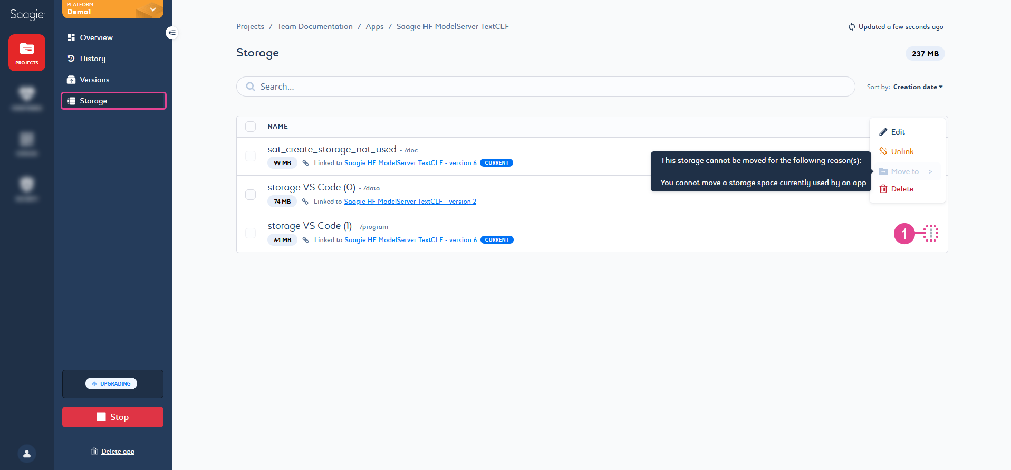
Task: Click the trash icon beside Delete app
Action: tap(94, 452)
